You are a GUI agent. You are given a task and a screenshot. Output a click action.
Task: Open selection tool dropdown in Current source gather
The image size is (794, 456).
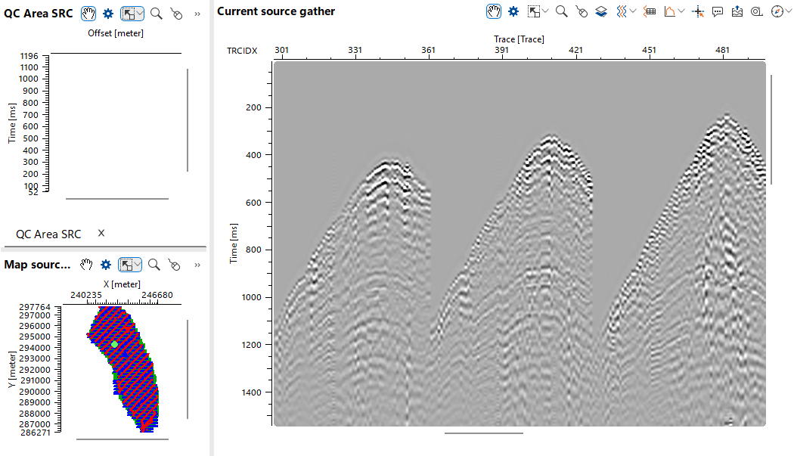545,11
